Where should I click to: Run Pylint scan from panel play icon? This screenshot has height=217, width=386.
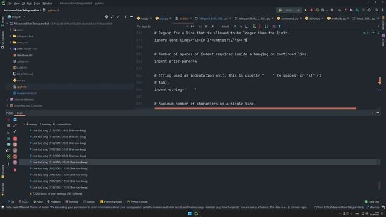pos(8,133)
